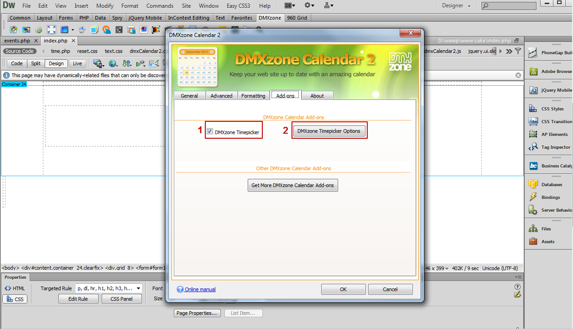Click the filter funnel icon for related files

pyautogui.click(x=518, y=51)
